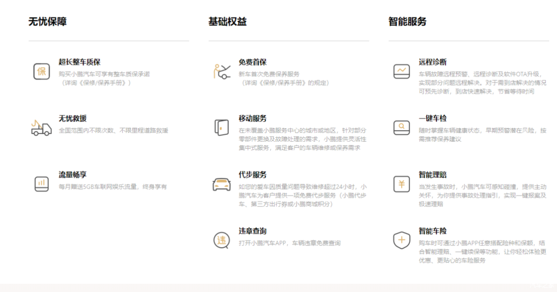
Task: Click the 移动服务 door icon
Action: pyautogui.click(x=221, y=127)
